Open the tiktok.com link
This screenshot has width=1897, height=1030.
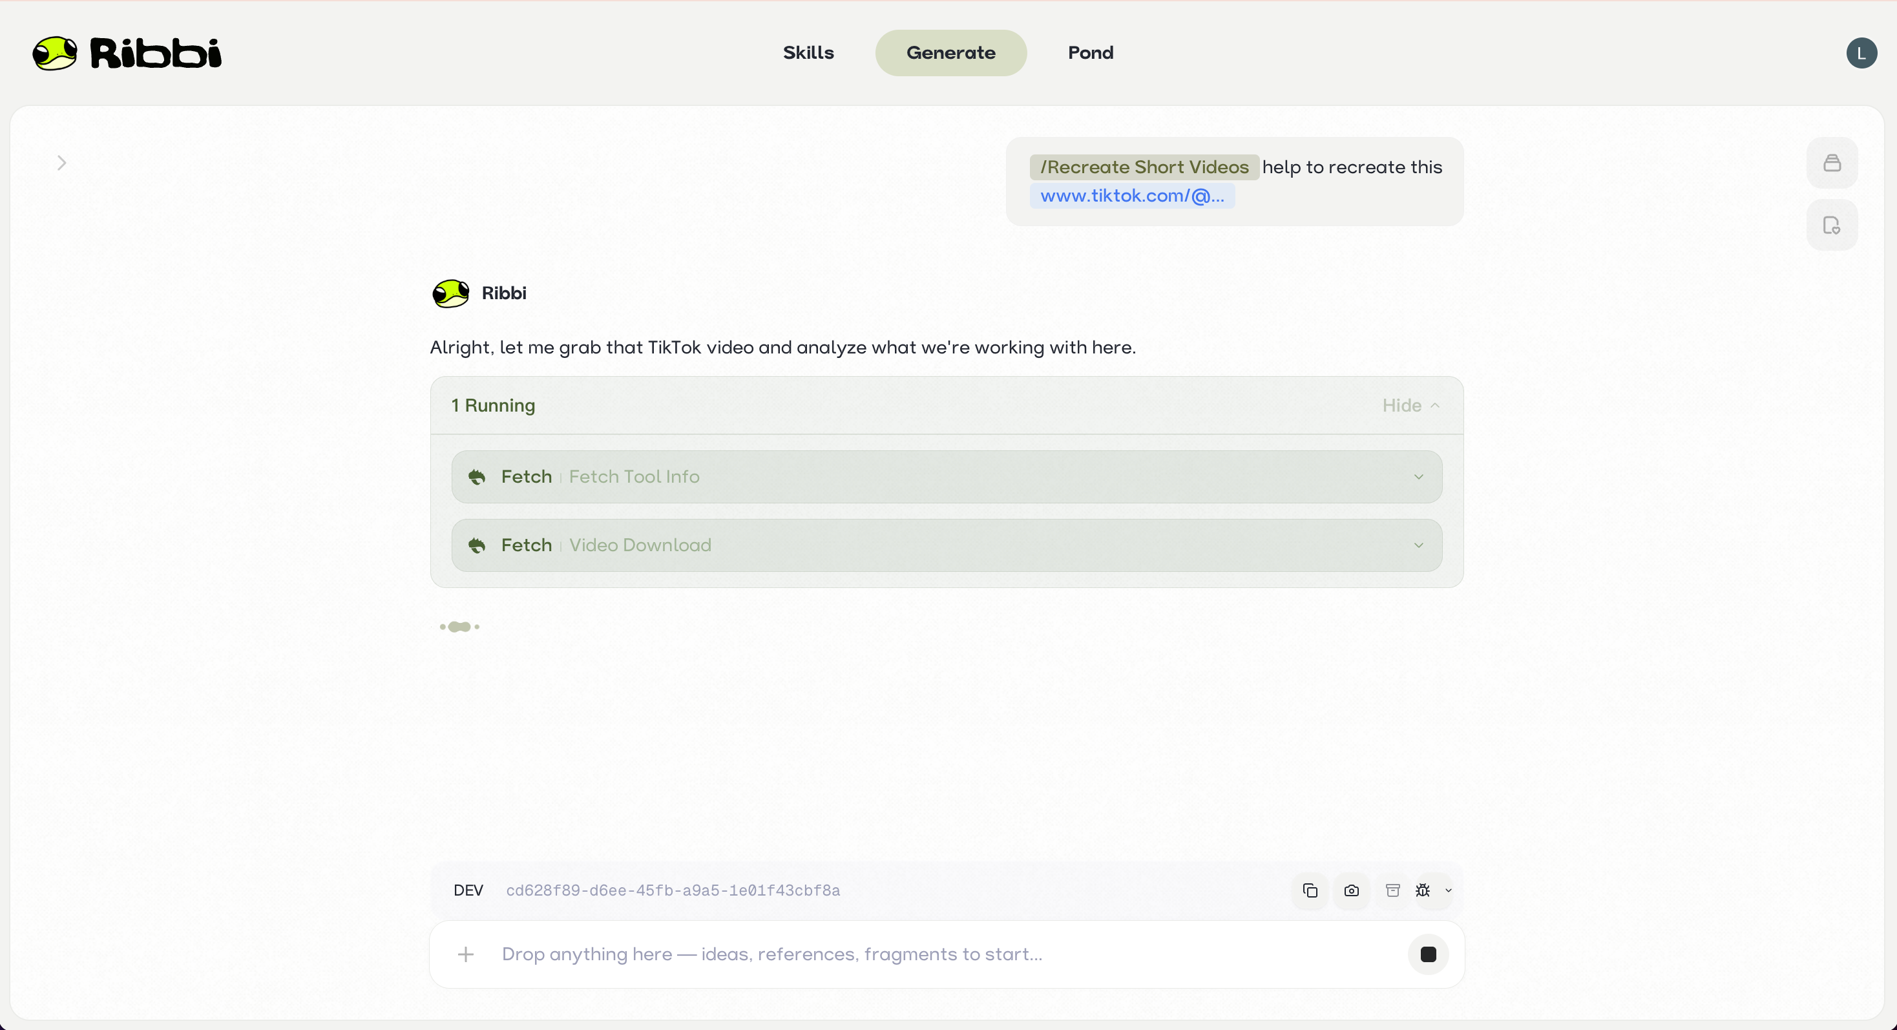(1132, 196)
